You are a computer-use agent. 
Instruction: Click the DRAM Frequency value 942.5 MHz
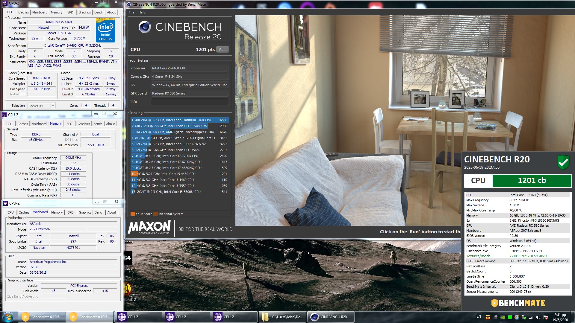(x=73, y=158)
